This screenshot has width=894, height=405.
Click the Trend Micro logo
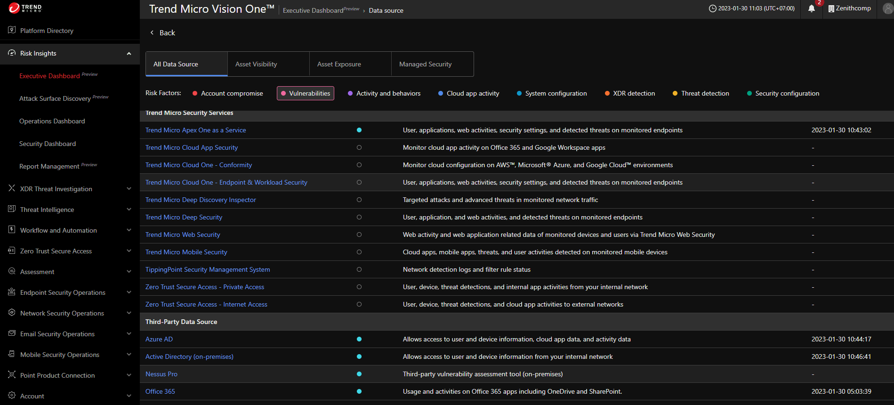pyautogui.click(x=25, y=8)
